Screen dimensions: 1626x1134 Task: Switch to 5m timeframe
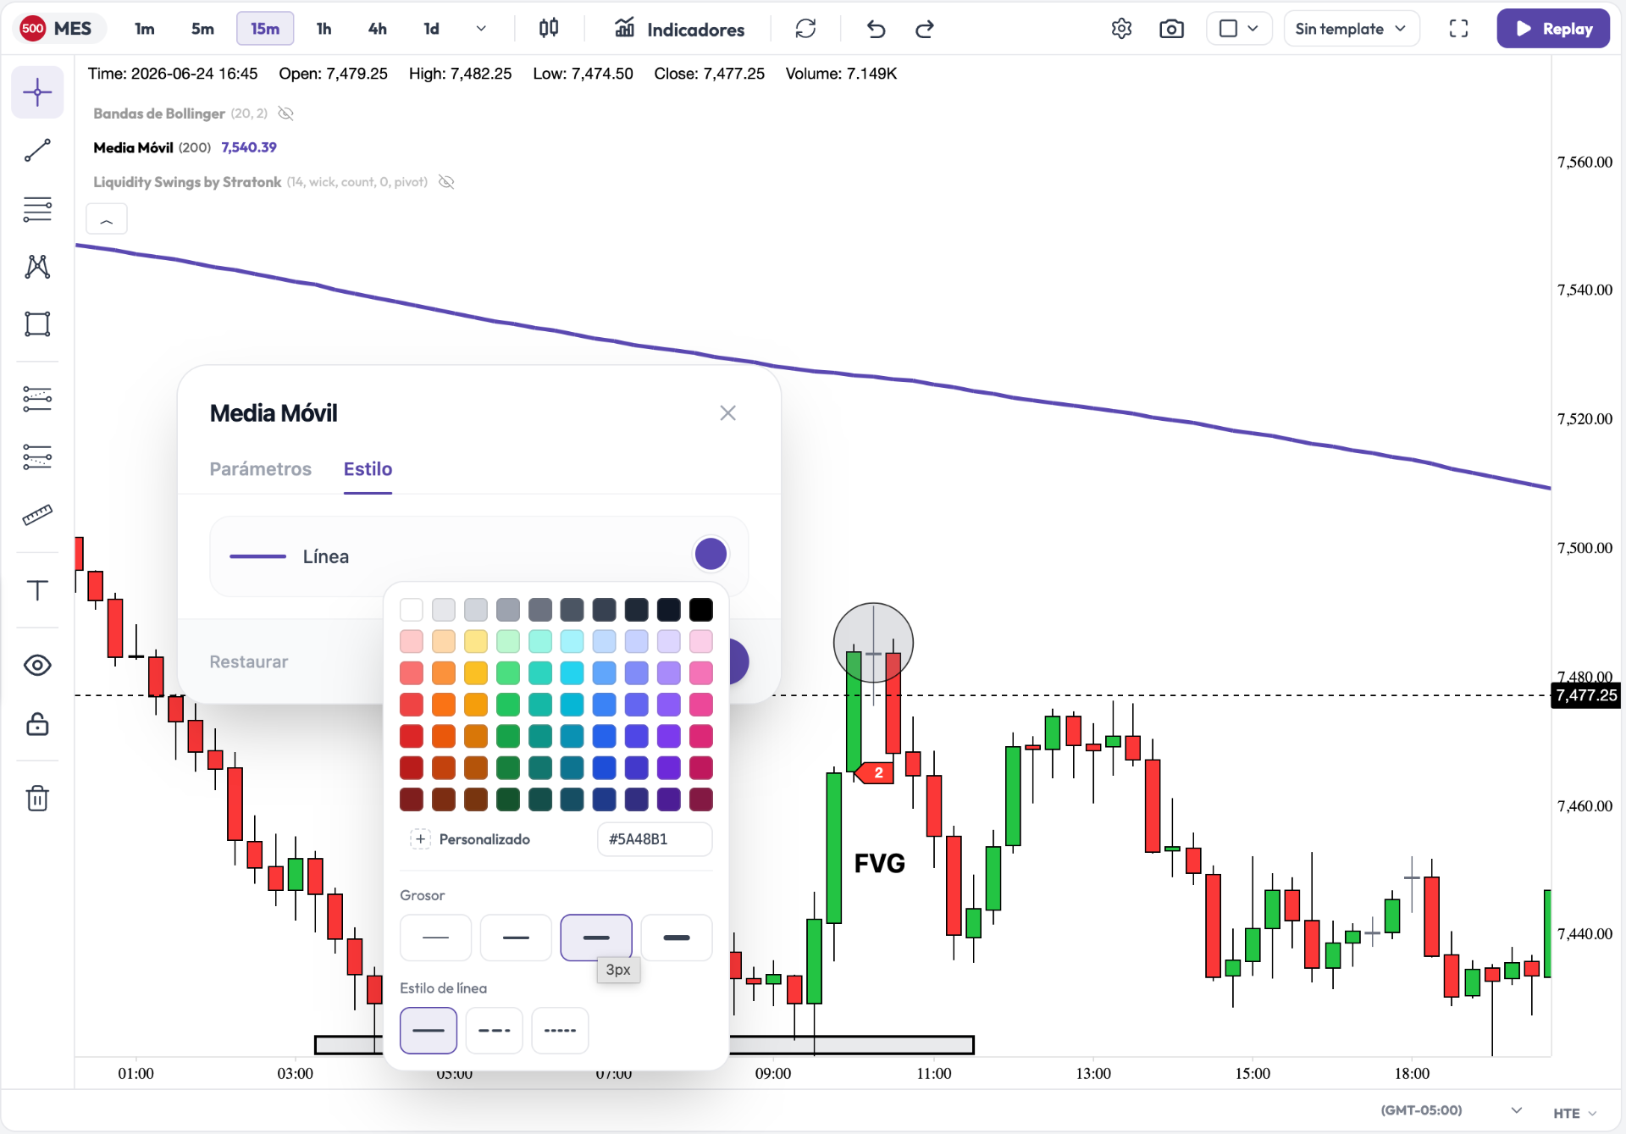coord(202,29)
